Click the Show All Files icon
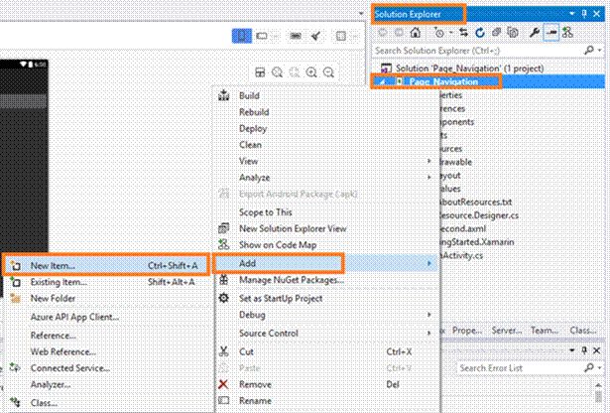 pos(513,33)
